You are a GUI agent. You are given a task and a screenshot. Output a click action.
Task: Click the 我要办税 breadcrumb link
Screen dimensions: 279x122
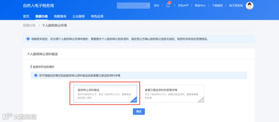pyautogui.click(x=29, y=26)
